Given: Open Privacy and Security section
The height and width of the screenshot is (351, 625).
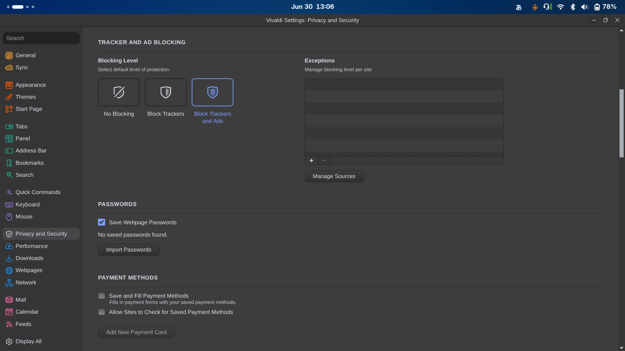Looking at the screenshot, I should (41, 234).
